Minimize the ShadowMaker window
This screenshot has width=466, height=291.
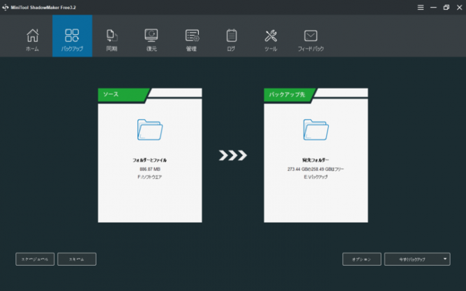coord(433,8)
